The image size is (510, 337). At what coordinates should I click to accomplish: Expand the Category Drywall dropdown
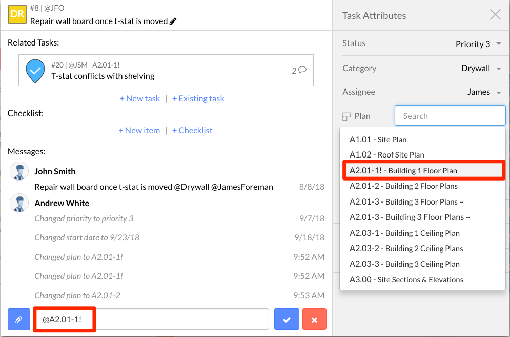(x=481, y=68)
